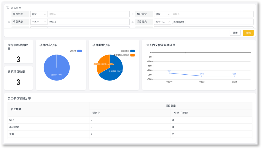Viewport: 262px width, 149px height.
Task: Click the 客户单位 text input field
Action: tap(212, 14)
